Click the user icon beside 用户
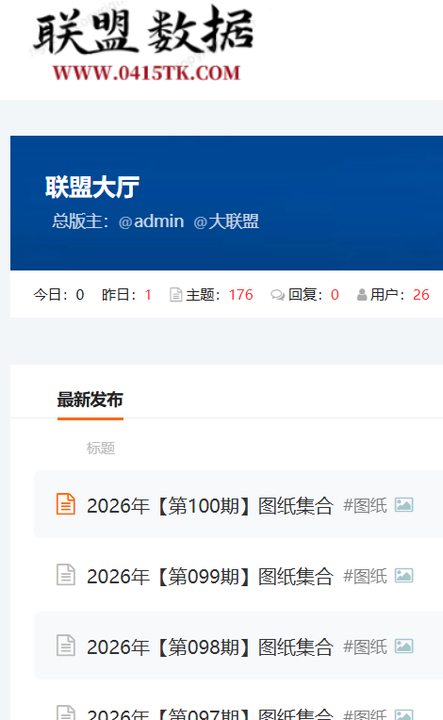 click(x=362, y=295)
